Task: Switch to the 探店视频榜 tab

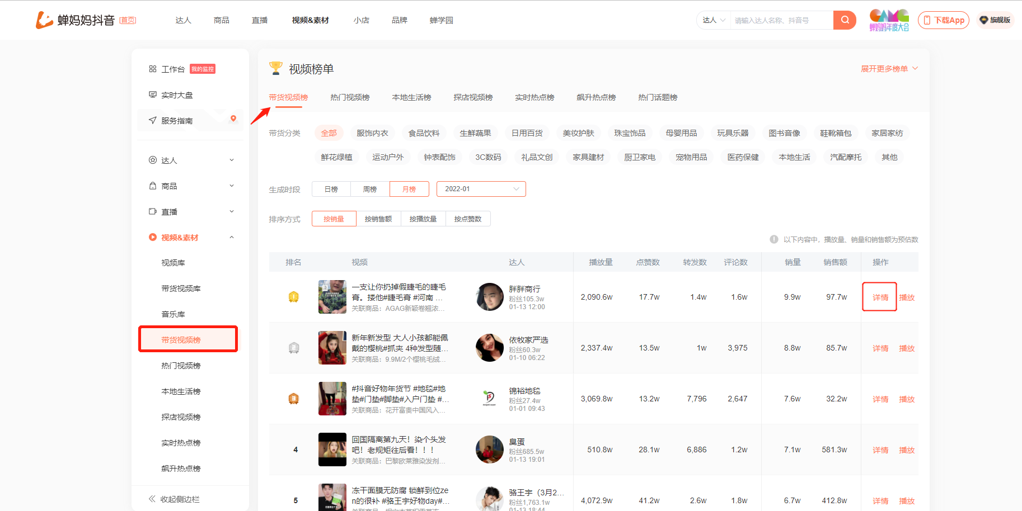Action: click(x=474, y=97)
